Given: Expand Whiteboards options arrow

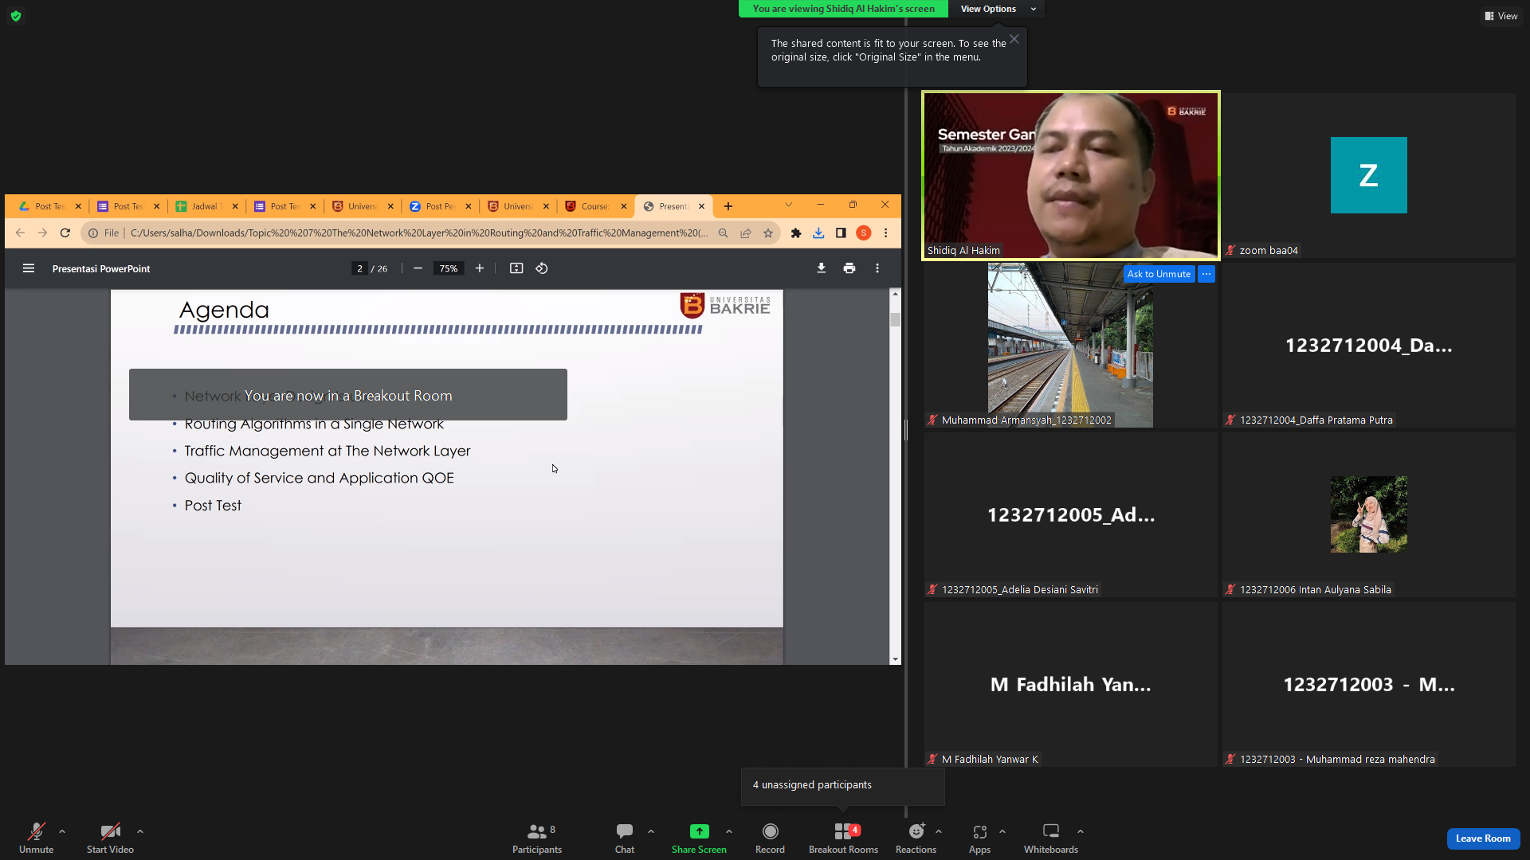Looking at the screenshot, I should point(1081,831).
